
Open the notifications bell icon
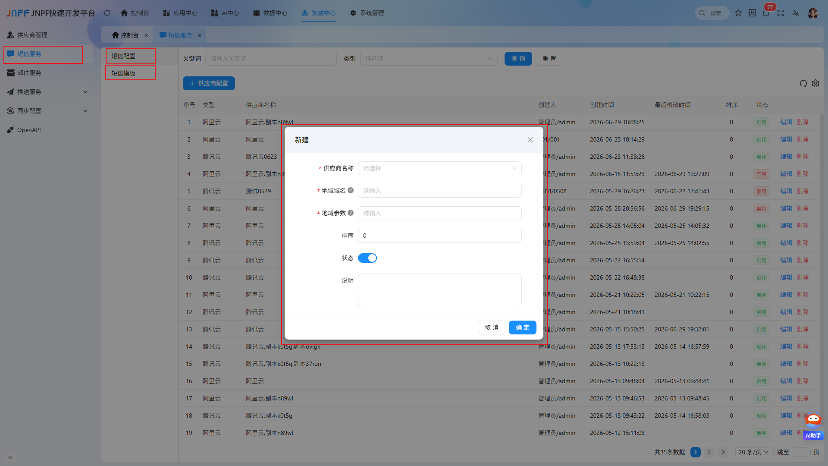coord(766,13)
